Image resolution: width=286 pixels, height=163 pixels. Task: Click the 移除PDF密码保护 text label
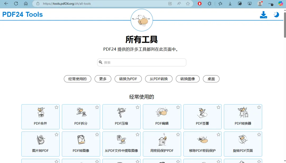click(203, 151)
